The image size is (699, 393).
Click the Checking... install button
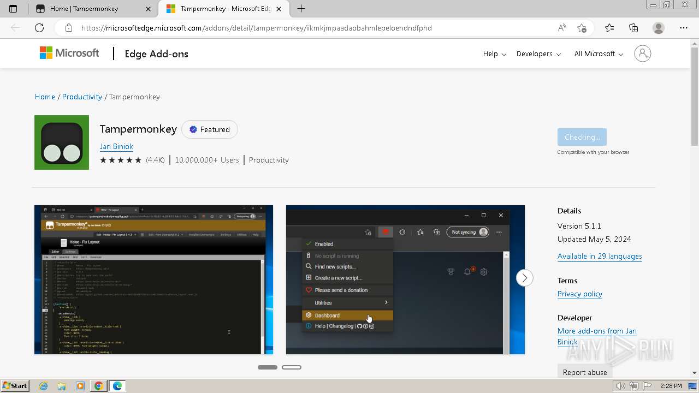[582, 137]
